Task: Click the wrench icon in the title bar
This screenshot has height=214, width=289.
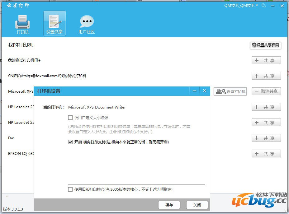Action: click(263, 6)
